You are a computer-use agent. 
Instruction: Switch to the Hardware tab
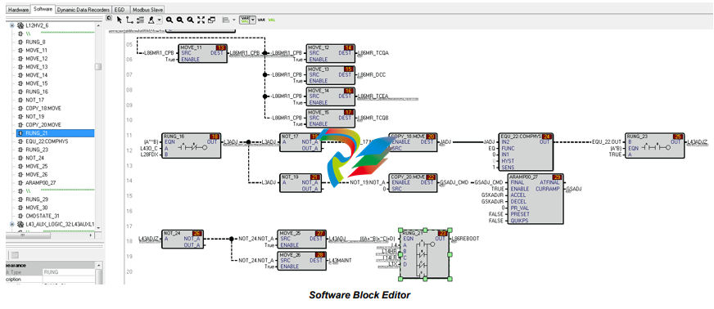[x=19, y=9]
